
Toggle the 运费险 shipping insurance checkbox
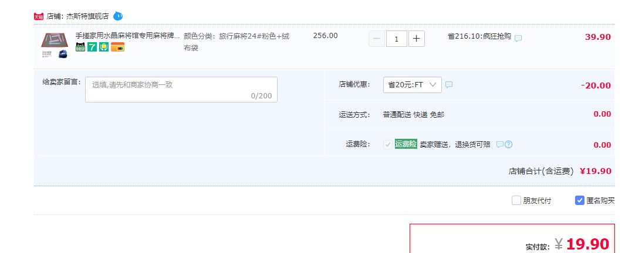(388, 144)
